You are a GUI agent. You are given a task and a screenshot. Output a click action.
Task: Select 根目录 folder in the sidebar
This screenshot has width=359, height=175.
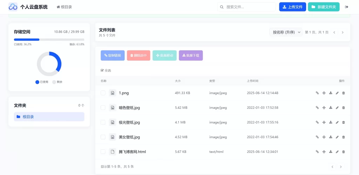click(49, 117)
